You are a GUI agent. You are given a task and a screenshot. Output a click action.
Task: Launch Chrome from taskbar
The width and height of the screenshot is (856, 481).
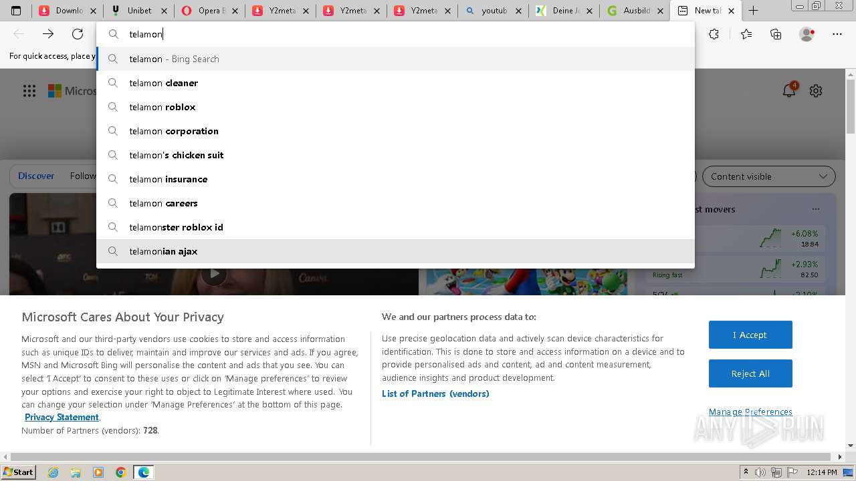121,472
